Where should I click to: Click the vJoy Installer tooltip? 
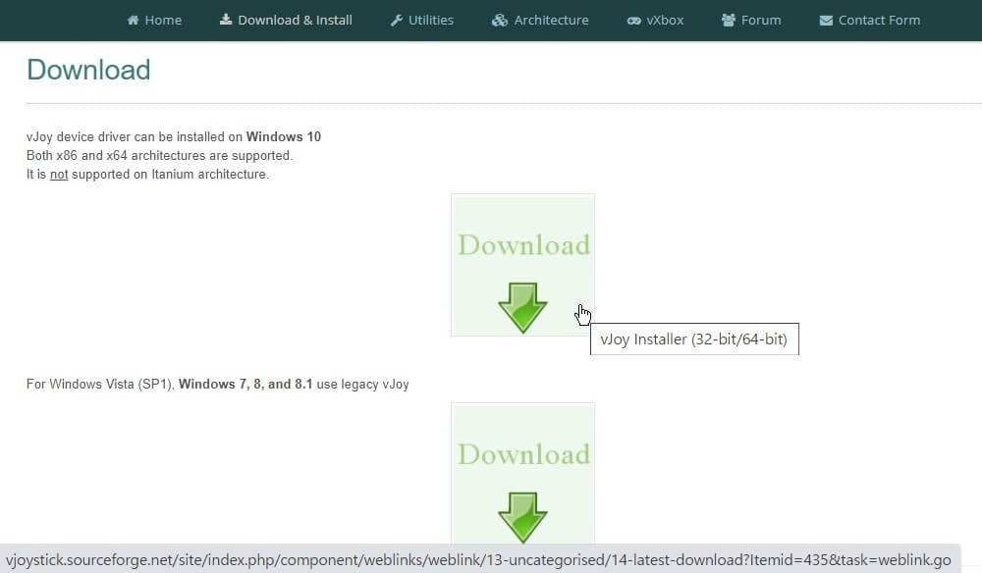pos(694,339)
